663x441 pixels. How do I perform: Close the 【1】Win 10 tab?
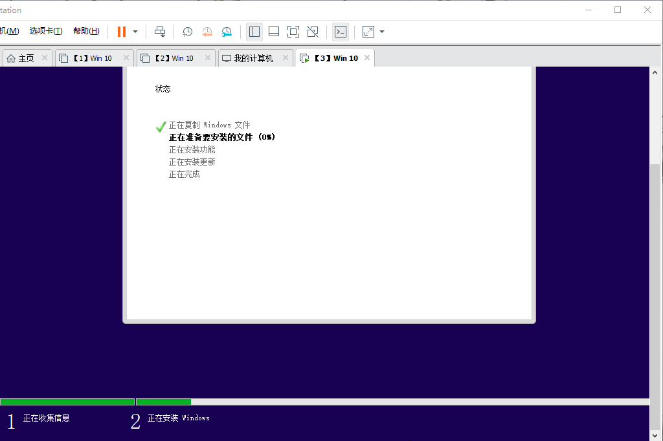point(126,58)
